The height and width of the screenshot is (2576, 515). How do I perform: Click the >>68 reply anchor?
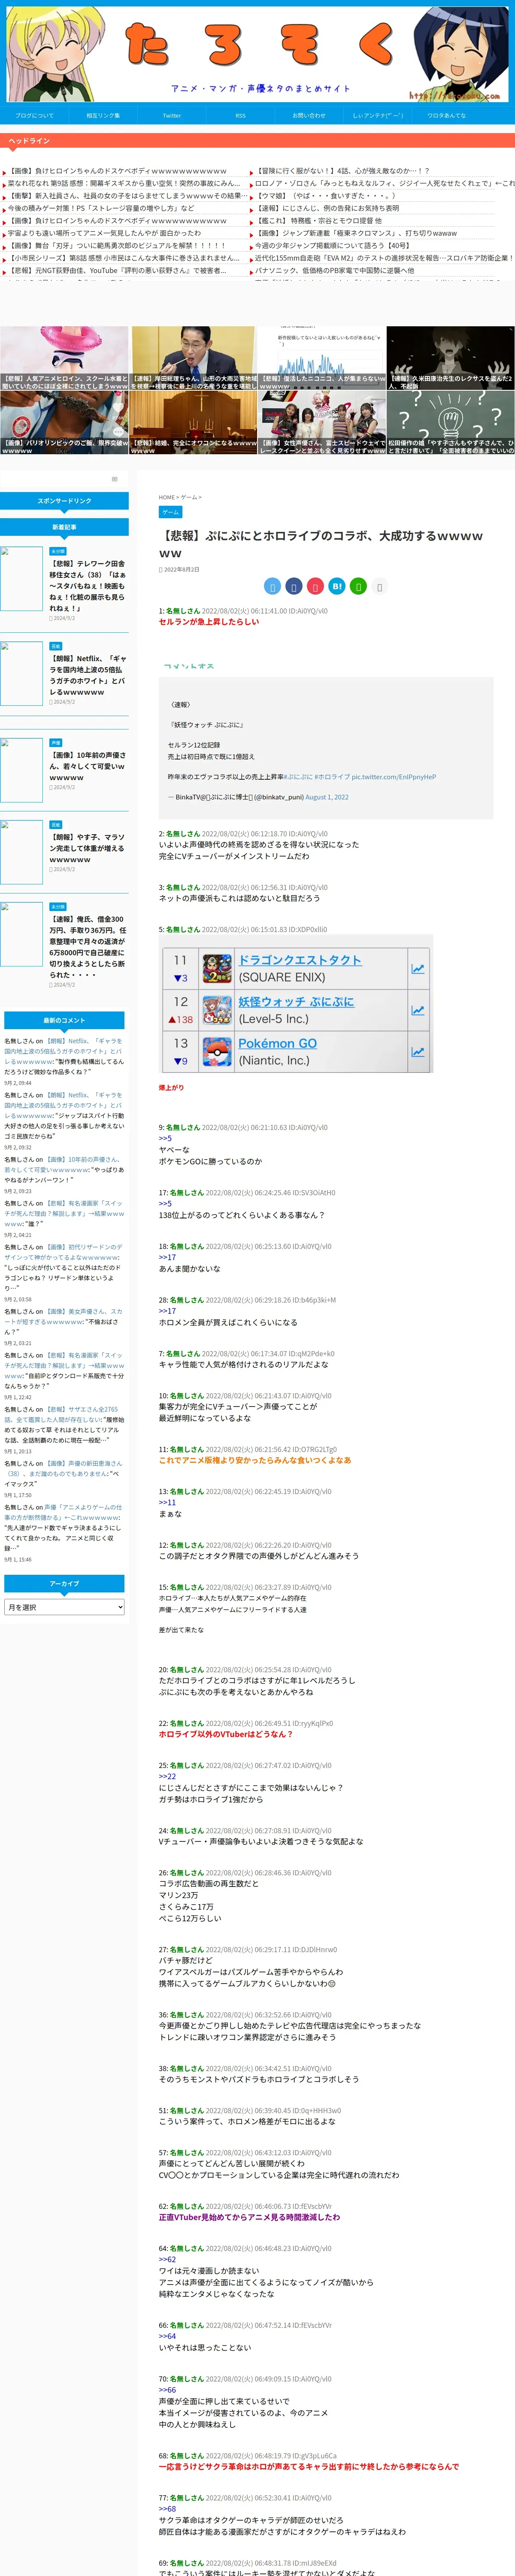pos(167,2509)
